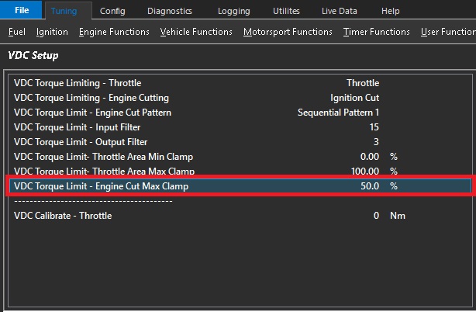Open the Motorsport Functions menu

288,32
